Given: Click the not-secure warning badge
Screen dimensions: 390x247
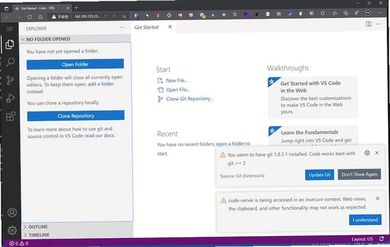Looking at the screenshot, I should [60, 17].
